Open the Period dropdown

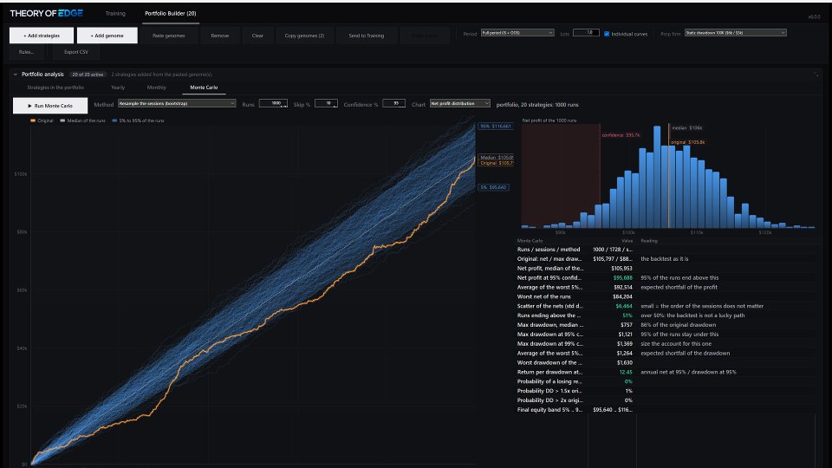click(517, 33)
